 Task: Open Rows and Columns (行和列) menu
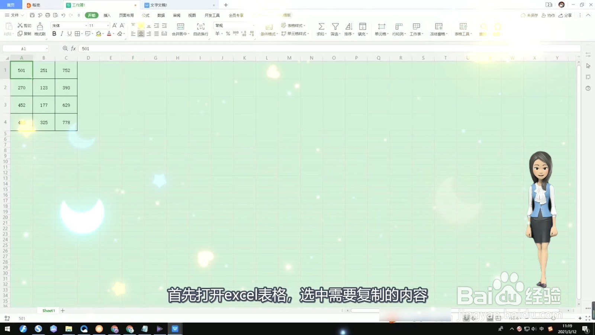click(399, 29)
